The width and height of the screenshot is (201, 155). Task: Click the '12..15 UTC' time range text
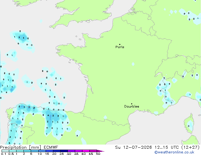(x=166, y=147)
